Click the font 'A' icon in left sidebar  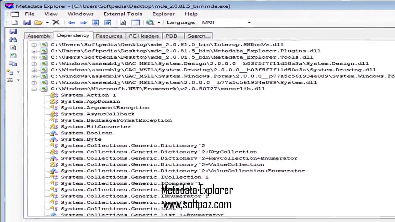click(13, 48)
